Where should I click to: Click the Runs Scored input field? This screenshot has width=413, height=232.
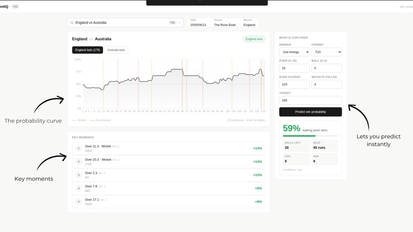[294, 85]
